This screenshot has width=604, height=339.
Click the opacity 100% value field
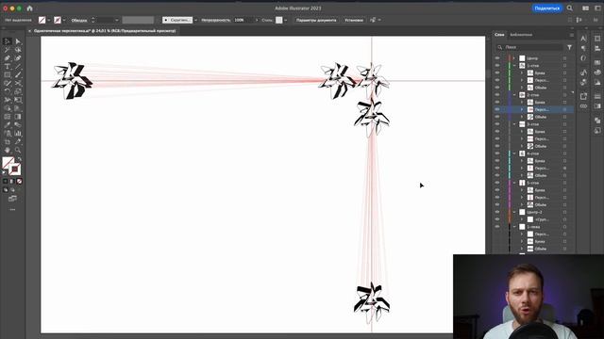(243, 20)
